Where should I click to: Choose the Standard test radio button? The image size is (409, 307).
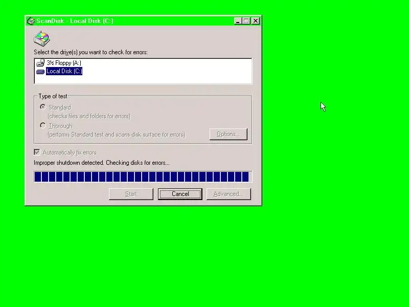43,107
